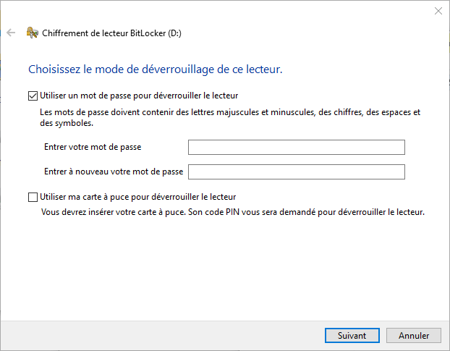Uncheck the use-a-password unlock checkbox
450x351 pixels.
coord(33,96)
